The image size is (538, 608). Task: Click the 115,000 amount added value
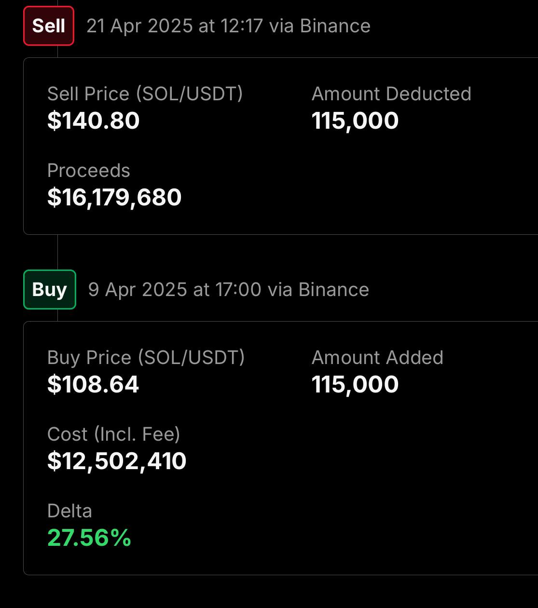click(x=355, y=384)
